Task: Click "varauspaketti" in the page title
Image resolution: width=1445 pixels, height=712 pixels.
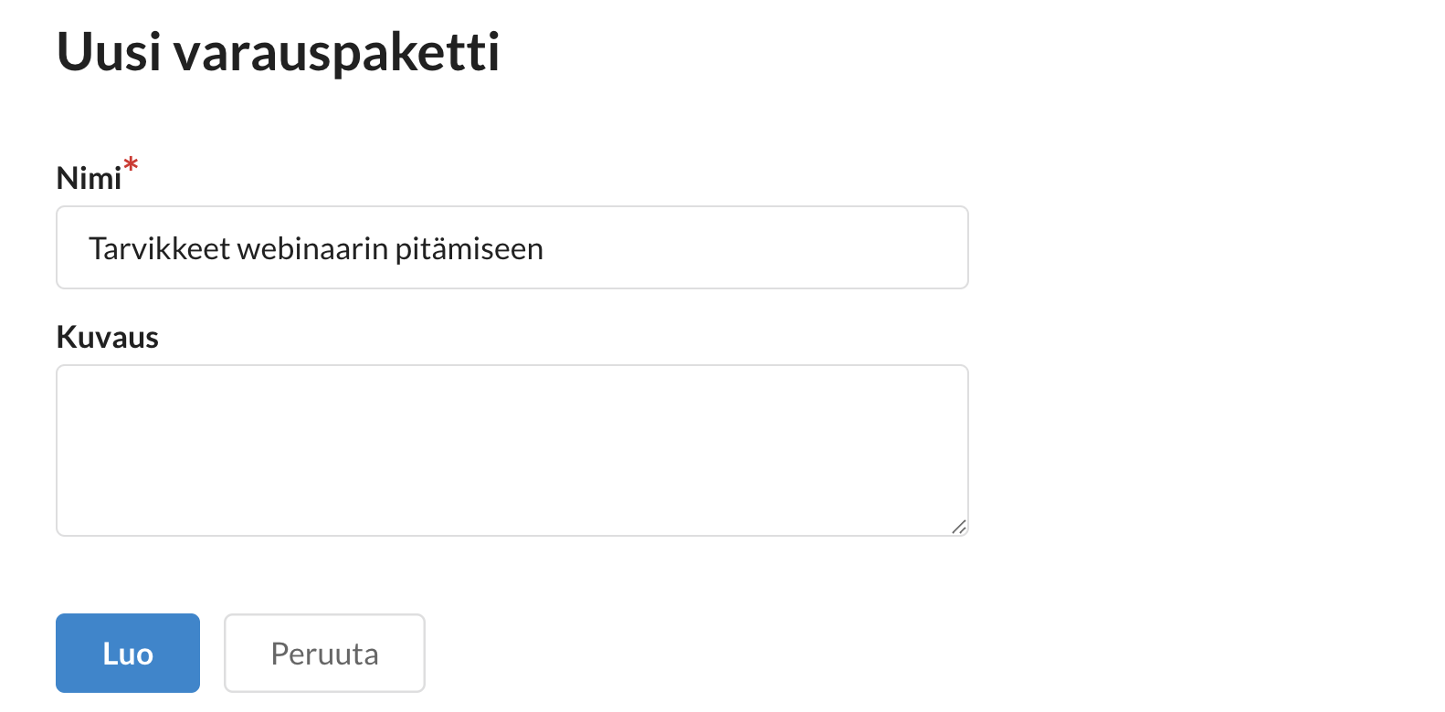Action: pyautogui.click(x=336, y=52)
